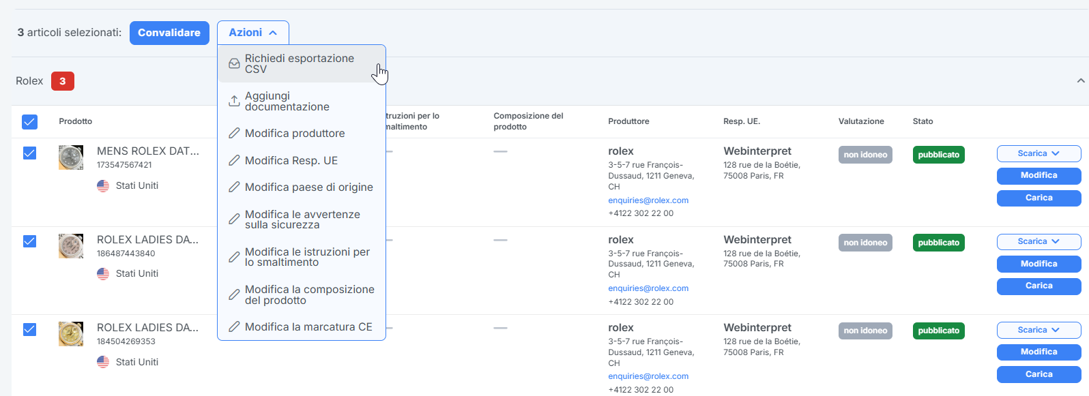Click Carica button for product 173547567421

coord(1039,198)
